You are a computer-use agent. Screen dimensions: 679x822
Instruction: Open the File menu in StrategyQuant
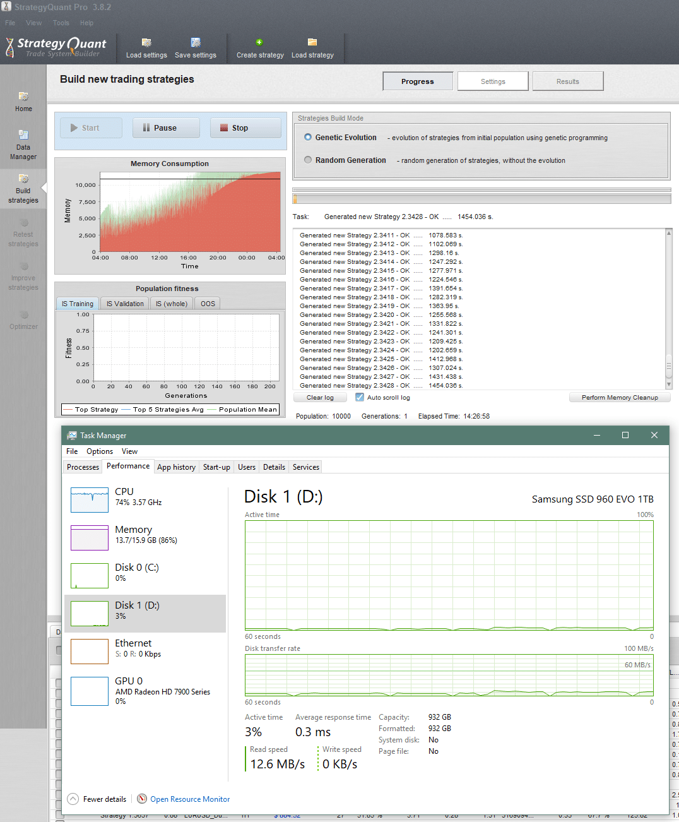click(10, 23)
